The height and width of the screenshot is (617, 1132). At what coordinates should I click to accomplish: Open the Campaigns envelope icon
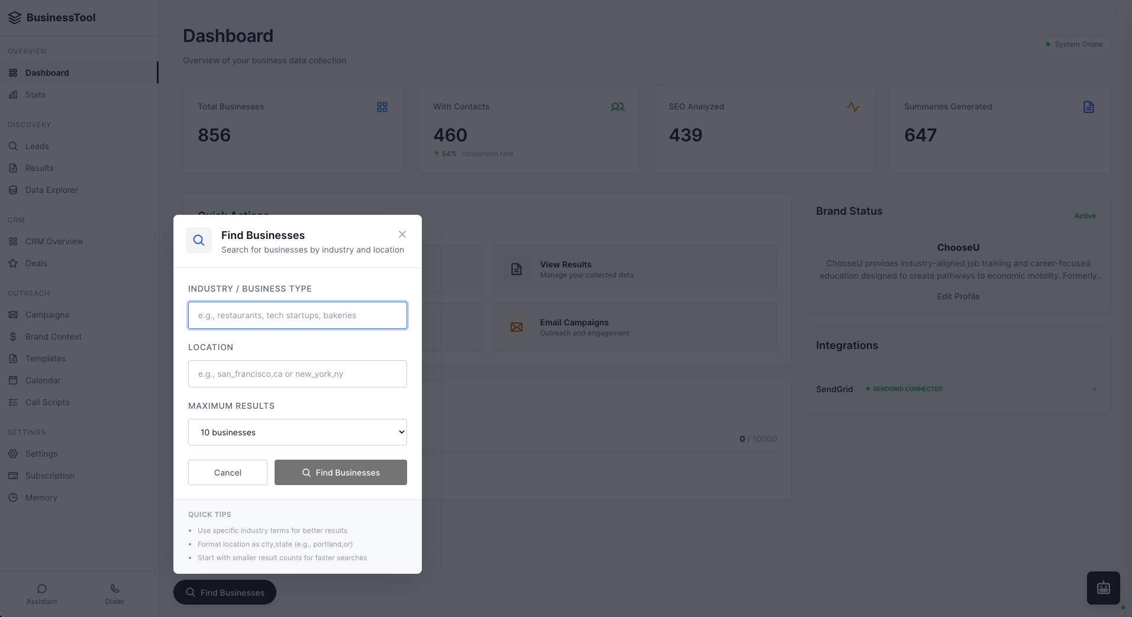[13, 315]
